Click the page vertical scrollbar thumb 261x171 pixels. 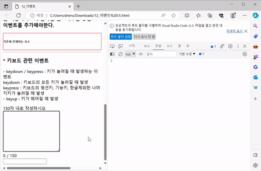coord(105,132)
